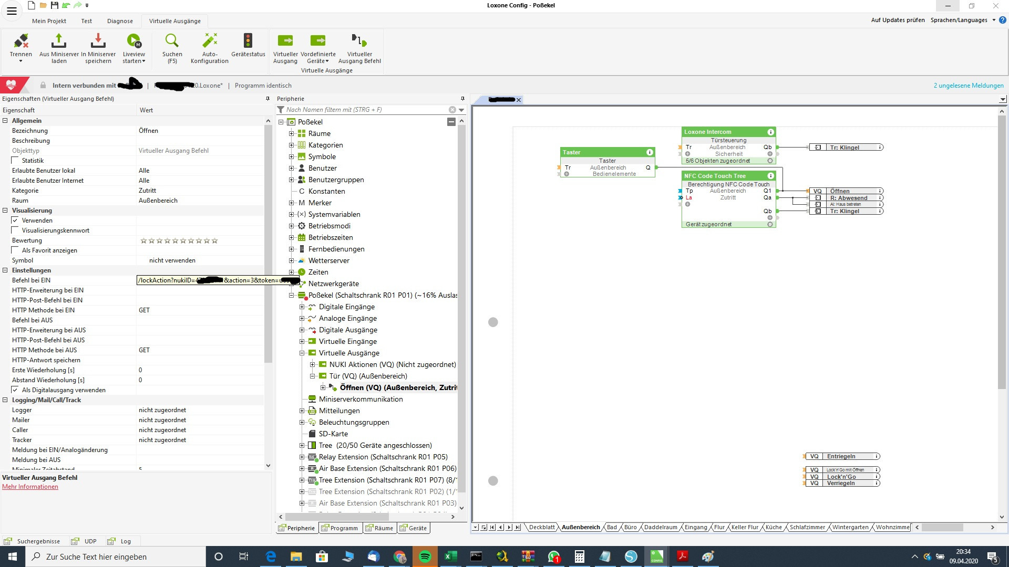
Task: Open the Gerätestatus traffic light icon
Action: (x=248, y=41)
